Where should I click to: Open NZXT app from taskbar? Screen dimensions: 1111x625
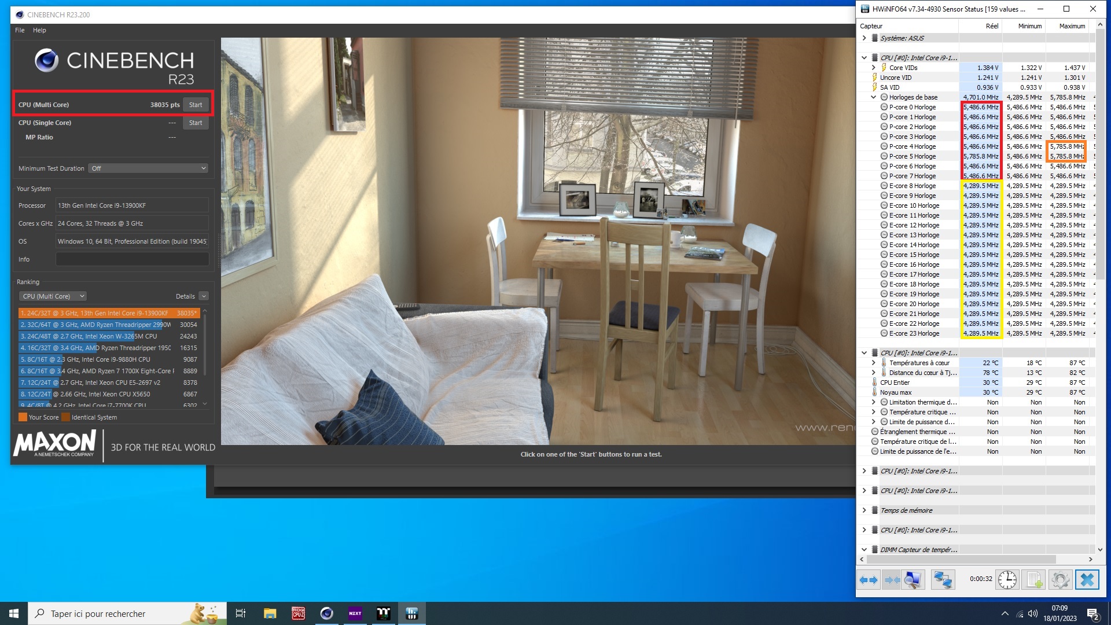(355, 613)
